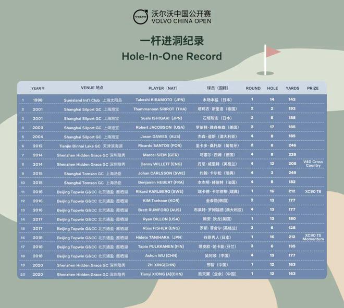Click the 'YEAR' column header
Image resolution: width=344 pixels, height=308 pixels.
tap(38, 88)
